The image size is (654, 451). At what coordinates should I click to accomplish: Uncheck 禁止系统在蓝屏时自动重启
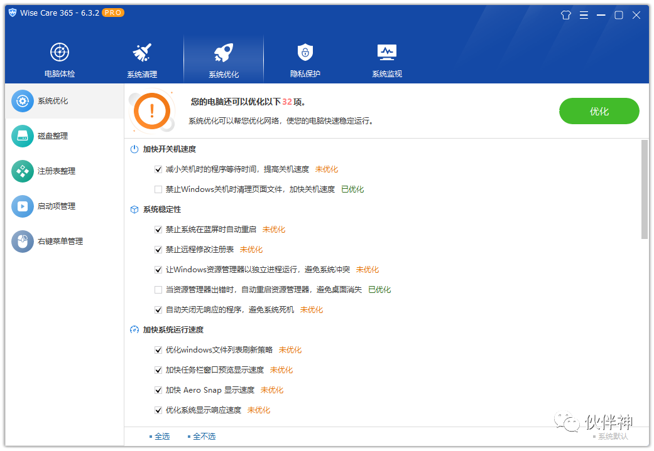coord(158,229)
